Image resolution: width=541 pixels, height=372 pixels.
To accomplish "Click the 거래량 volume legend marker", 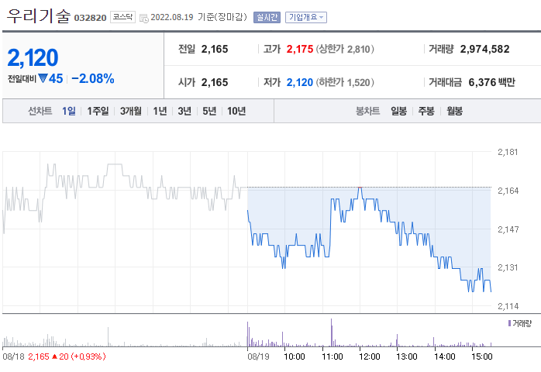I will (509, 323).
